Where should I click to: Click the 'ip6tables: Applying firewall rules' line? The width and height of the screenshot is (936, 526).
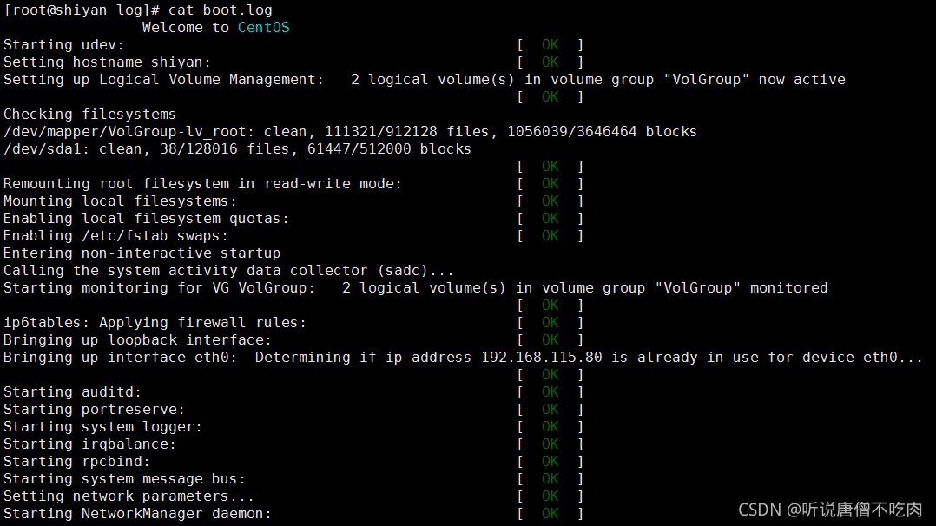tap(155, 323)
